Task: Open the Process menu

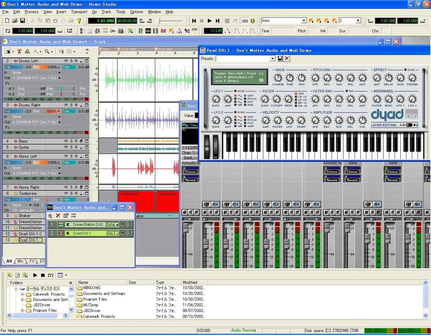Action: (32, 12)
